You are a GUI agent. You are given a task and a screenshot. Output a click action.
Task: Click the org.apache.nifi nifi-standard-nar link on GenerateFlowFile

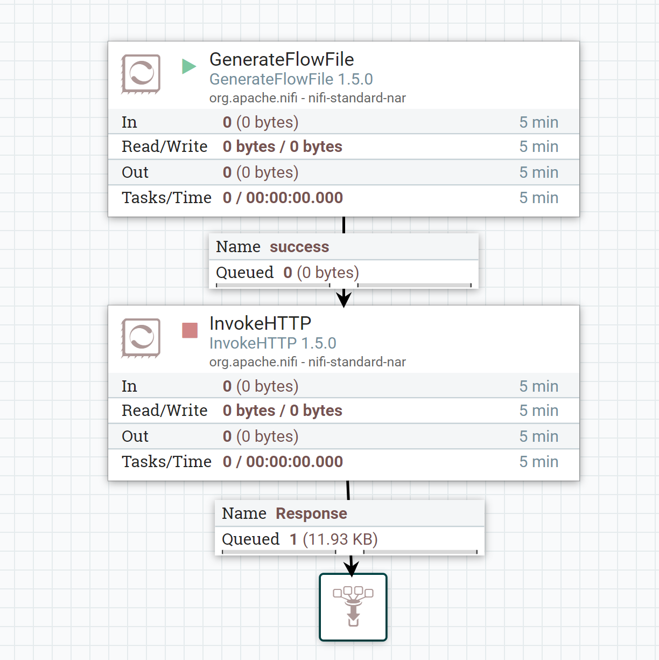(307, 98)
